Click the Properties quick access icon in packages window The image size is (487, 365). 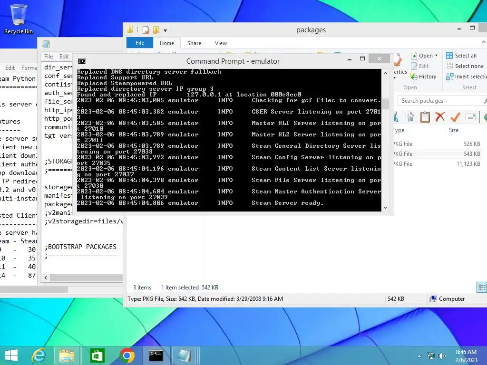146,30
